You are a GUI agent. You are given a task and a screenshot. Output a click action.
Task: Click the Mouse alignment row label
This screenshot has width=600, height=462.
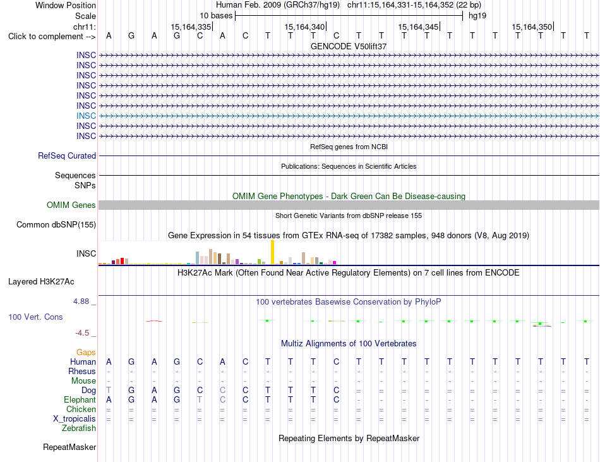pyautogui.click(x=83, y=381)
